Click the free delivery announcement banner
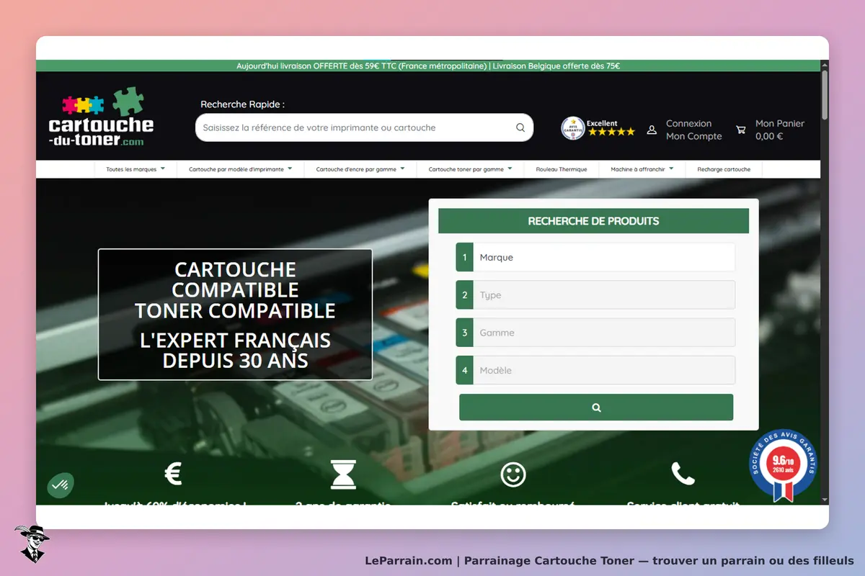 coord(428,66)
